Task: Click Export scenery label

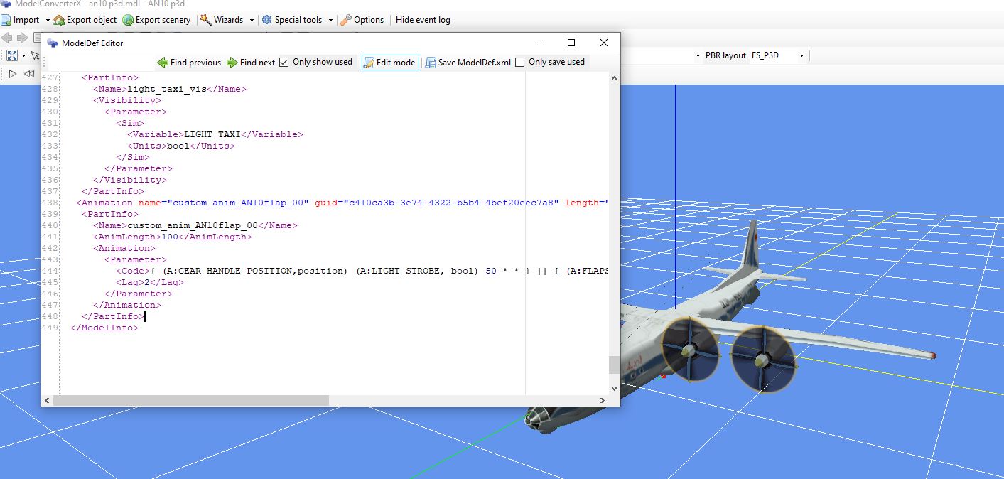Action: (x=163, y=20)
